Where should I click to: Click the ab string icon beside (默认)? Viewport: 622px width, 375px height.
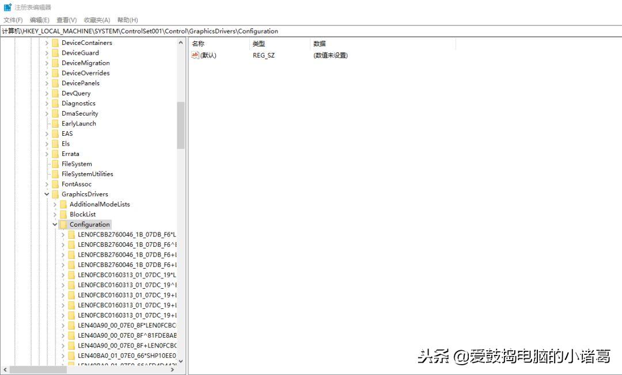tap(195, 55)
